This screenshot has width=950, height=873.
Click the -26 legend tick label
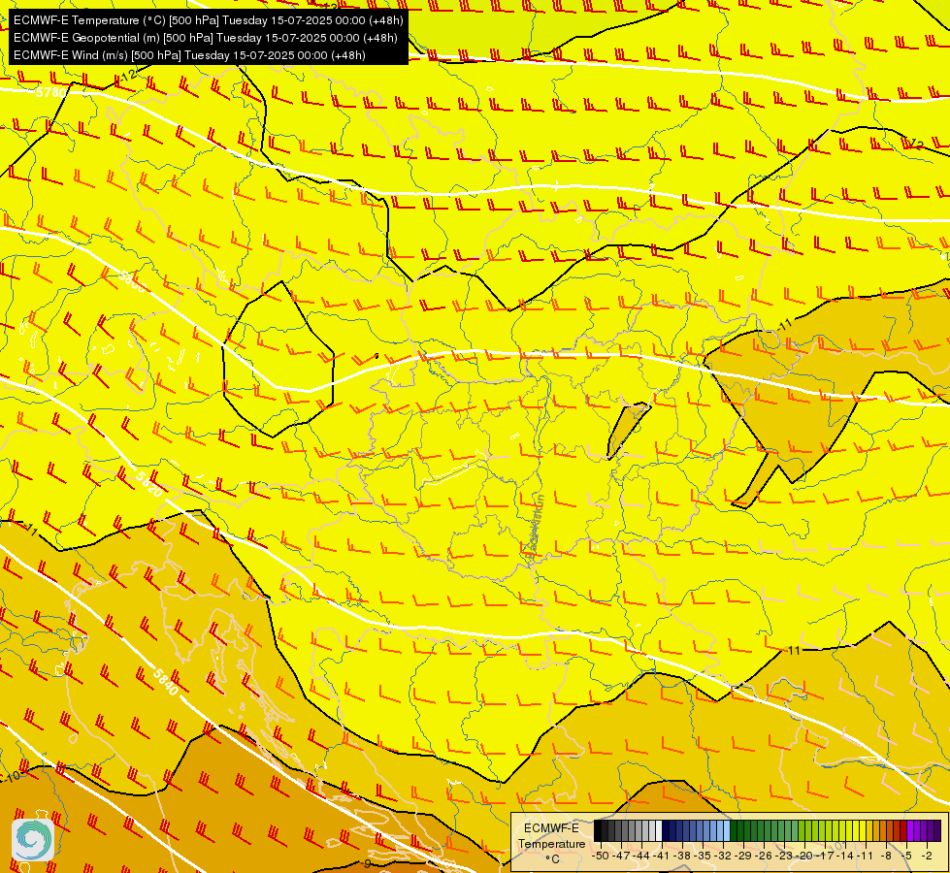point(764,857)
